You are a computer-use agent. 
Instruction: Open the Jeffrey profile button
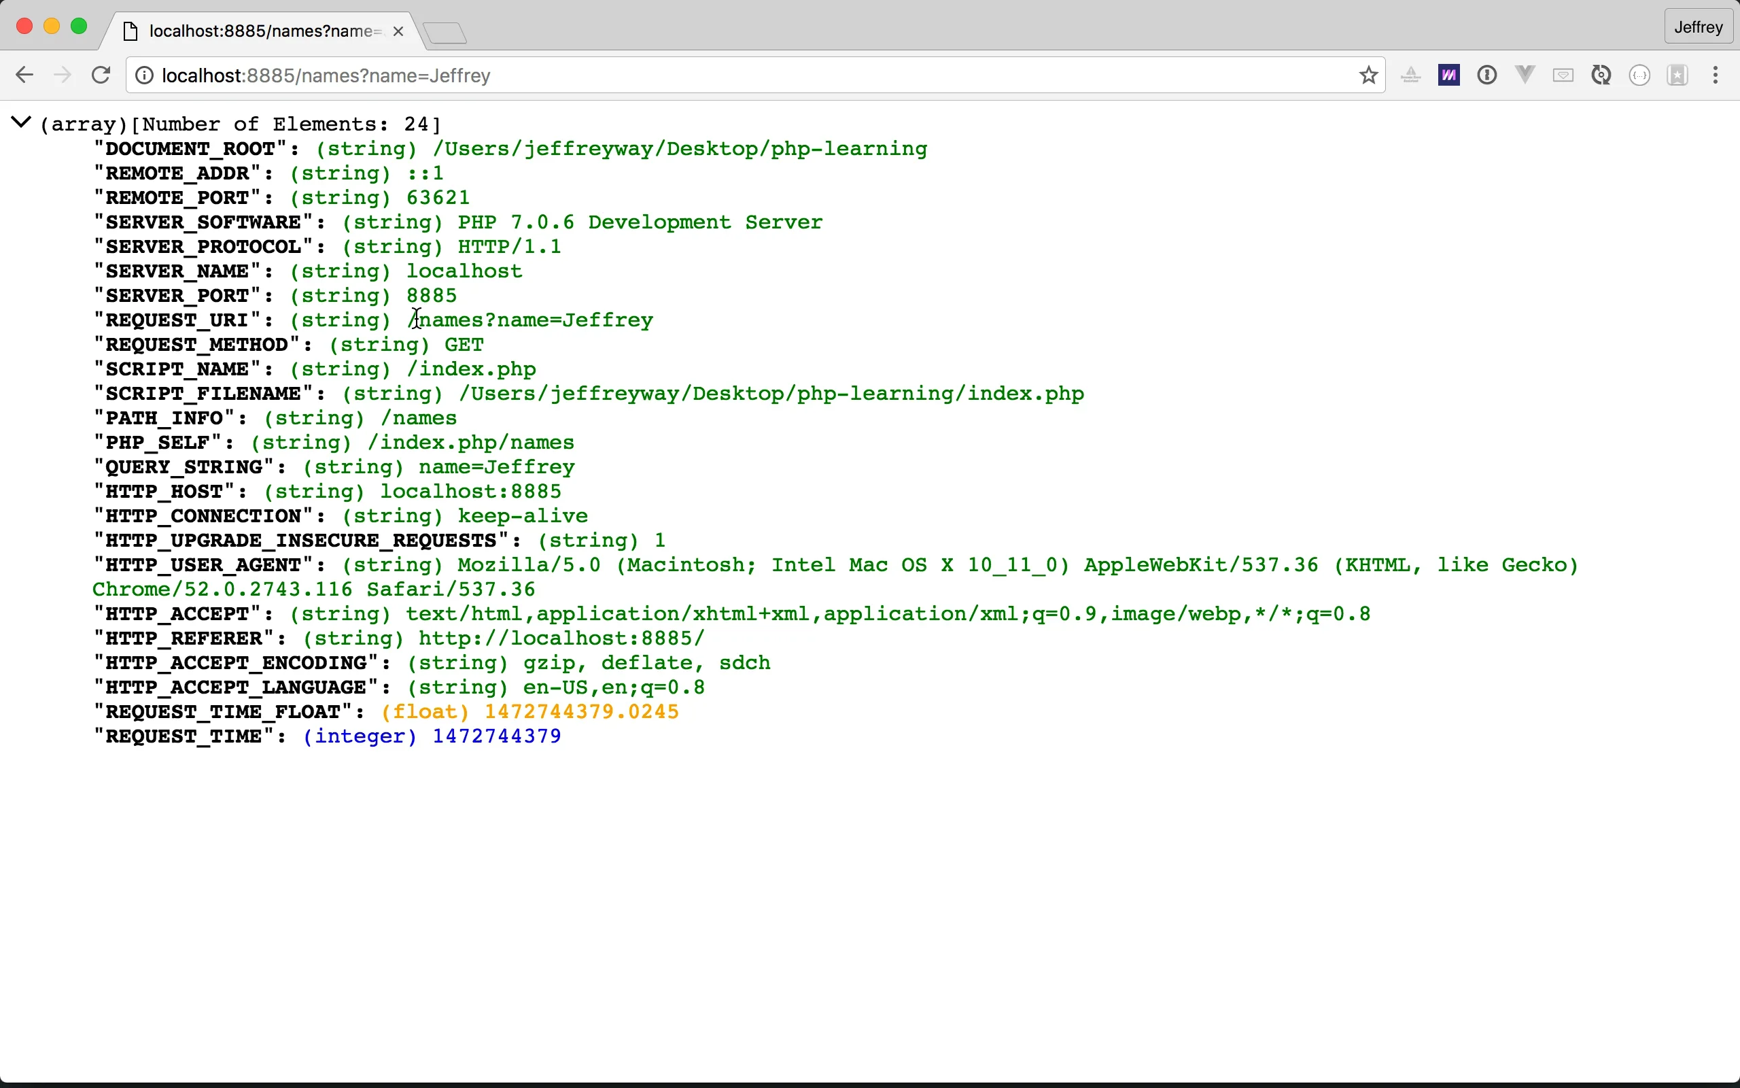coord(1699,27)
